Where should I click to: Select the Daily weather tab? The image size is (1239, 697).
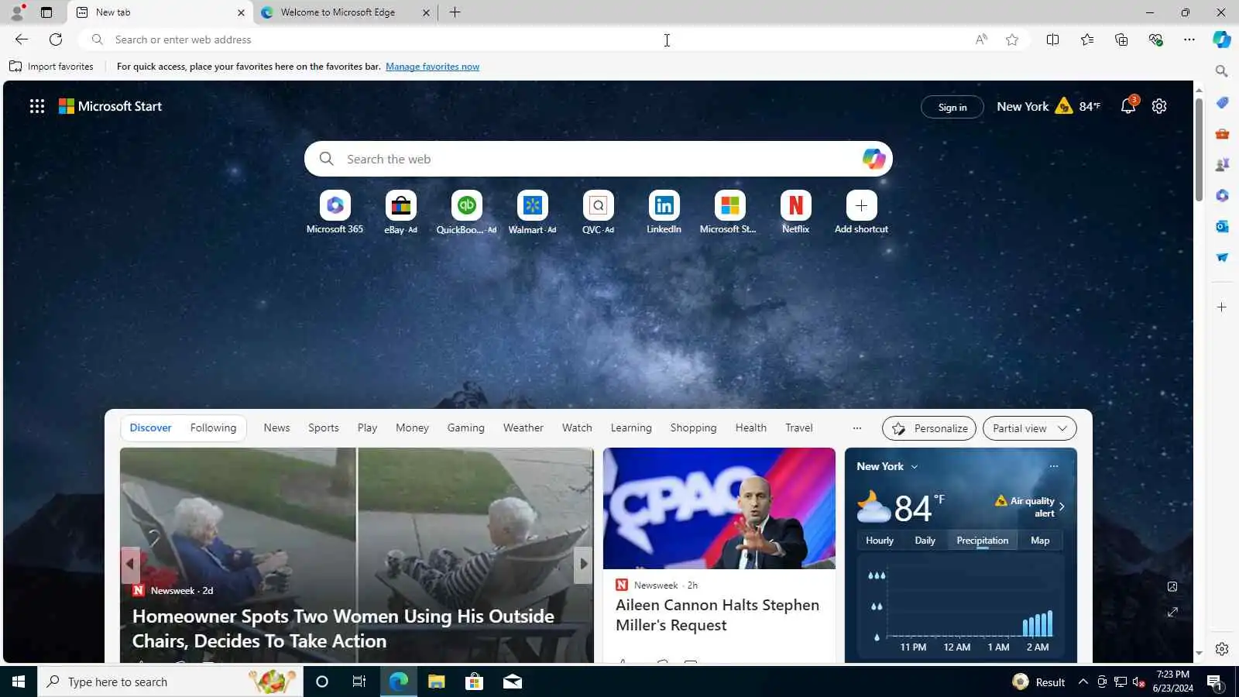[925, 541]
